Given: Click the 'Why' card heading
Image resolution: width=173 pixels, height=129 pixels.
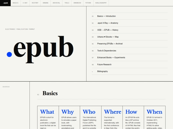Looking at the screenshot, I should [68, 112].
